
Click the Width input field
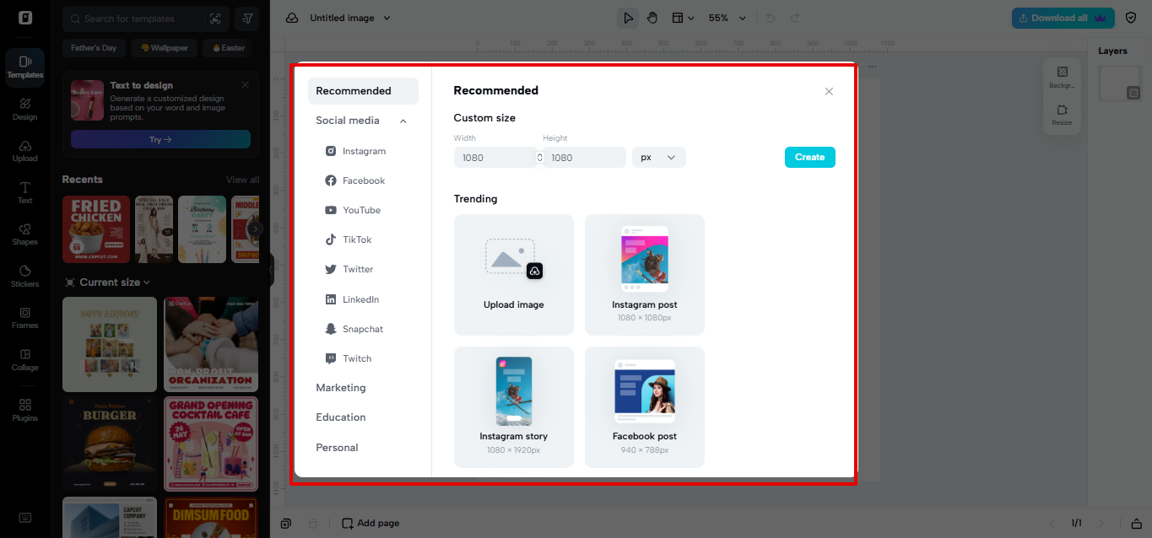point(495,157)
